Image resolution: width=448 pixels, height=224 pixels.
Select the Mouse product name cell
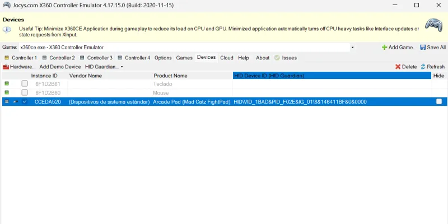[192, 92]
